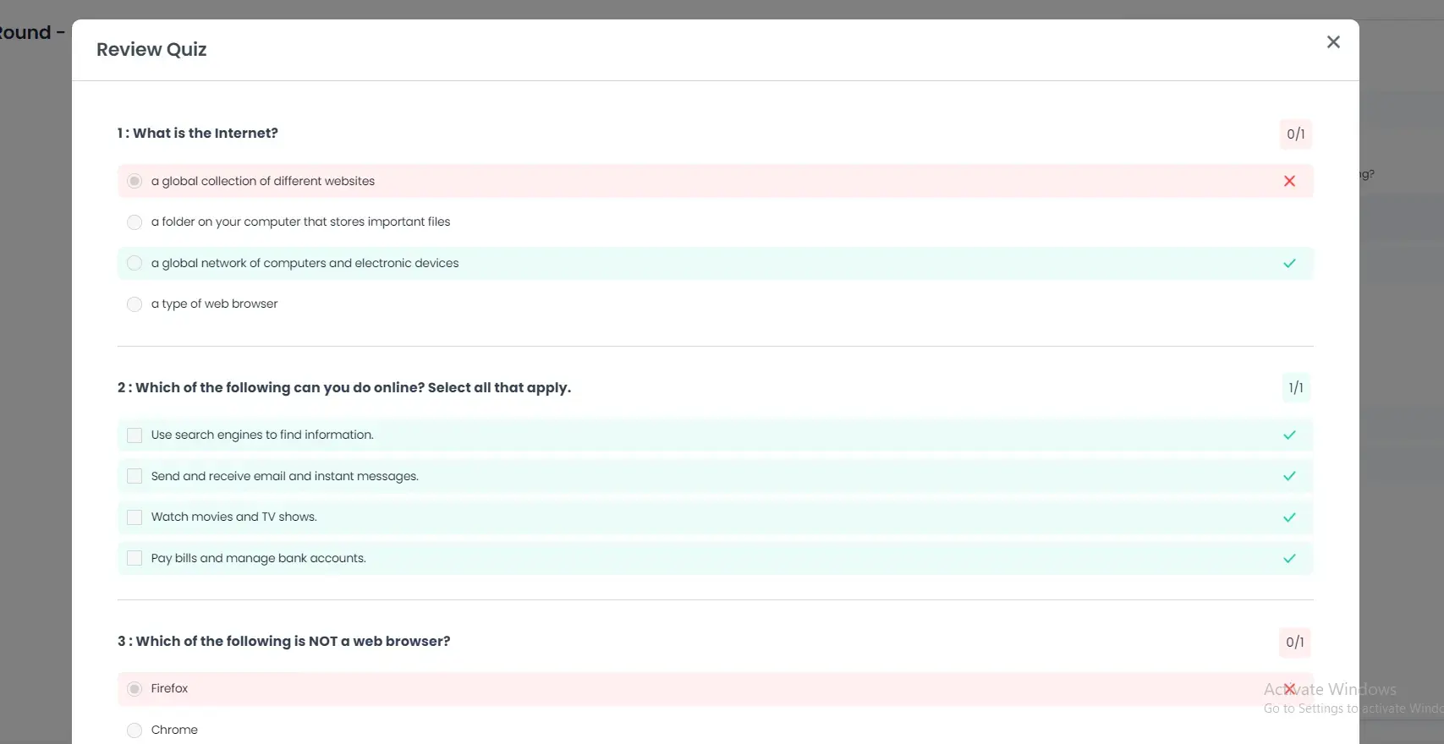Click answer text 'a global collection of different websites'

click(x=263, y=181)
